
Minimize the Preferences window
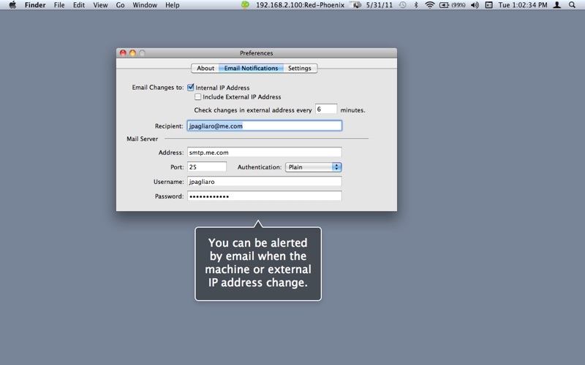click(x=132, y=53)
